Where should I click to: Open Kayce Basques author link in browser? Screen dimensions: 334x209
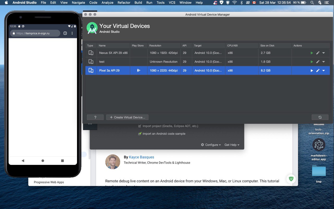click(141, 157)
